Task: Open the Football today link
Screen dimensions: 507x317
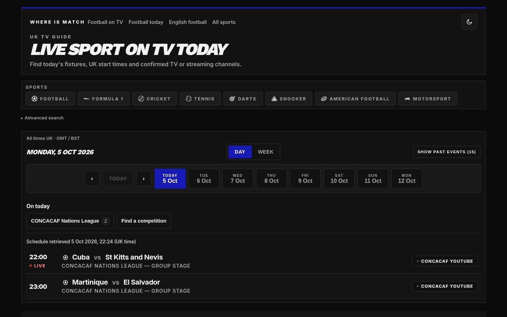Action: (146, 22)
